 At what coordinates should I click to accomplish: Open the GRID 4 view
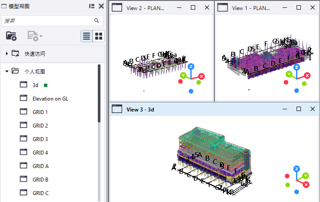40,152
